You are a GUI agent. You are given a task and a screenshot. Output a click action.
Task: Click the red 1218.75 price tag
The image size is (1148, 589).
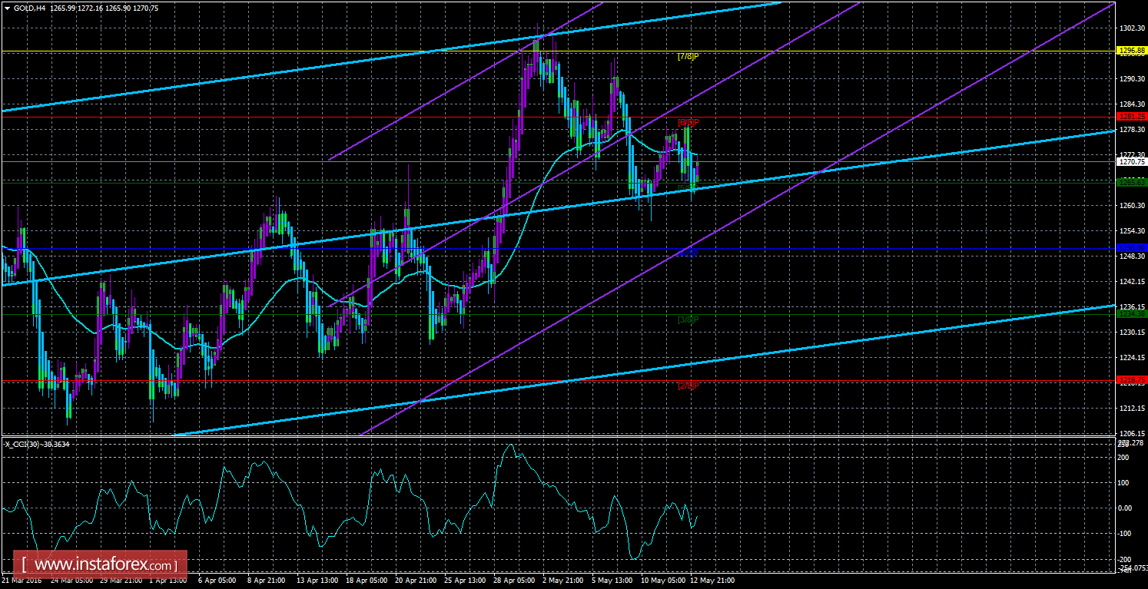pos(1133,380)
